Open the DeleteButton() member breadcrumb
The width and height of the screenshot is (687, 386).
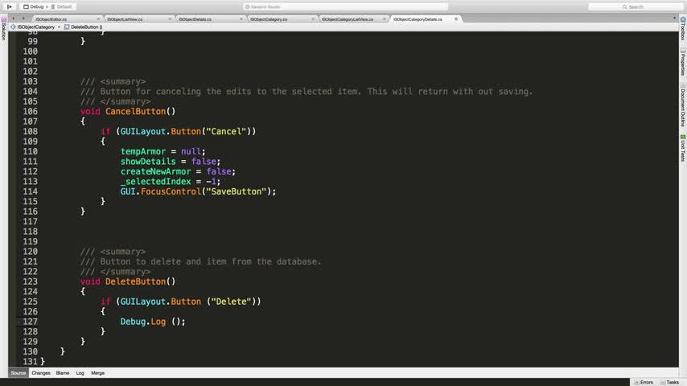coord(83,27)
